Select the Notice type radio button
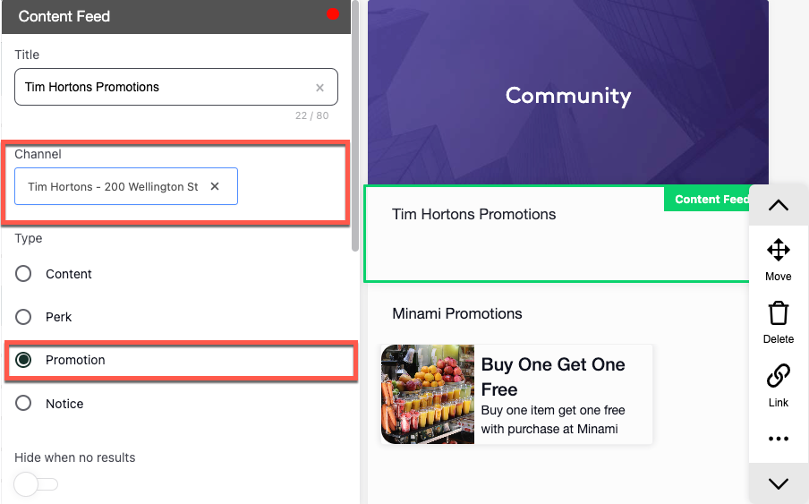809x504 pixels. (23, 403)
